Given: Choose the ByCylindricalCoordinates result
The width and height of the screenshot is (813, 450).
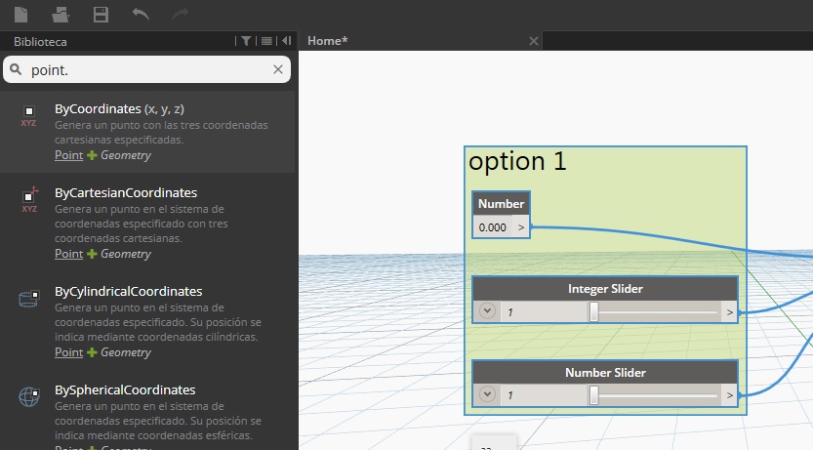Looking at the screenshot, I should click(x=128, y=292).
